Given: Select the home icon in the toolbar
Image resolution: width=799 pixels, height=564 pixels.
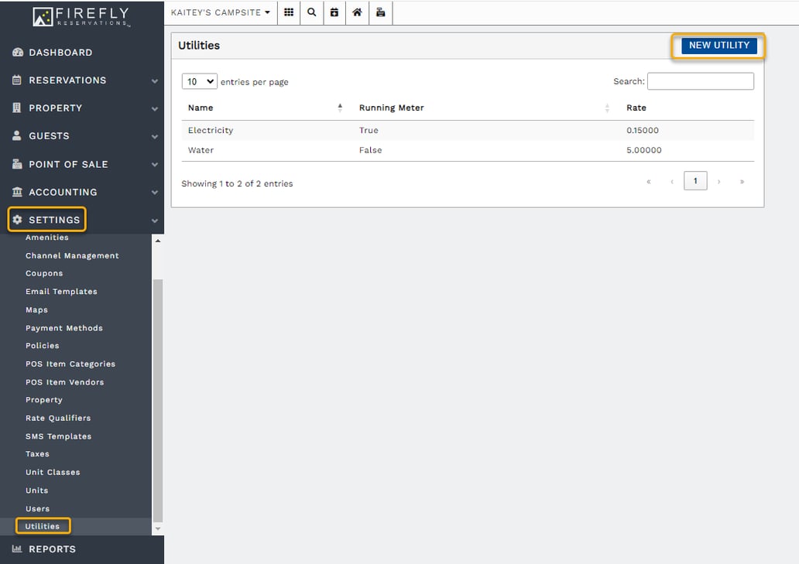Looking at the screenshot, I should (x=357, y=12).
